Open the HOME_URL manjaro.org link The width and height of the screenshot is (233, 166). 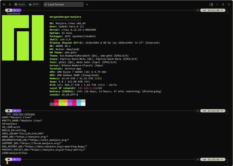(x=32, y=137)
